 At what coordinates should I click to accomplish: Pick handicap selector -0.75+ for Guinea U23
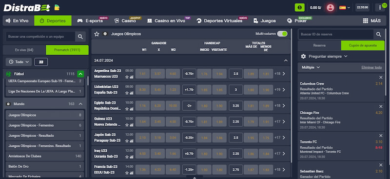(x=189, y=121)
